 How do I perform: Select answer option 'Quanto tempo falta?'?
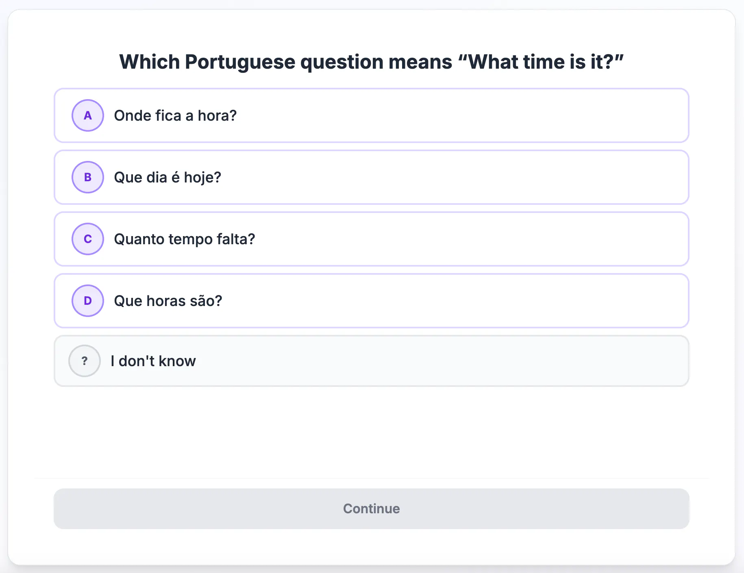point(372,239)
